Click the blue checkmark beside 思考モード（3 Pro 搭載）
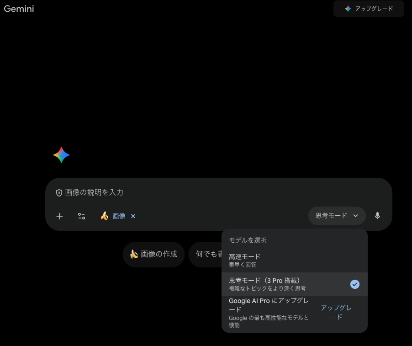The image size is (412, 346). [x=355, y=284]
